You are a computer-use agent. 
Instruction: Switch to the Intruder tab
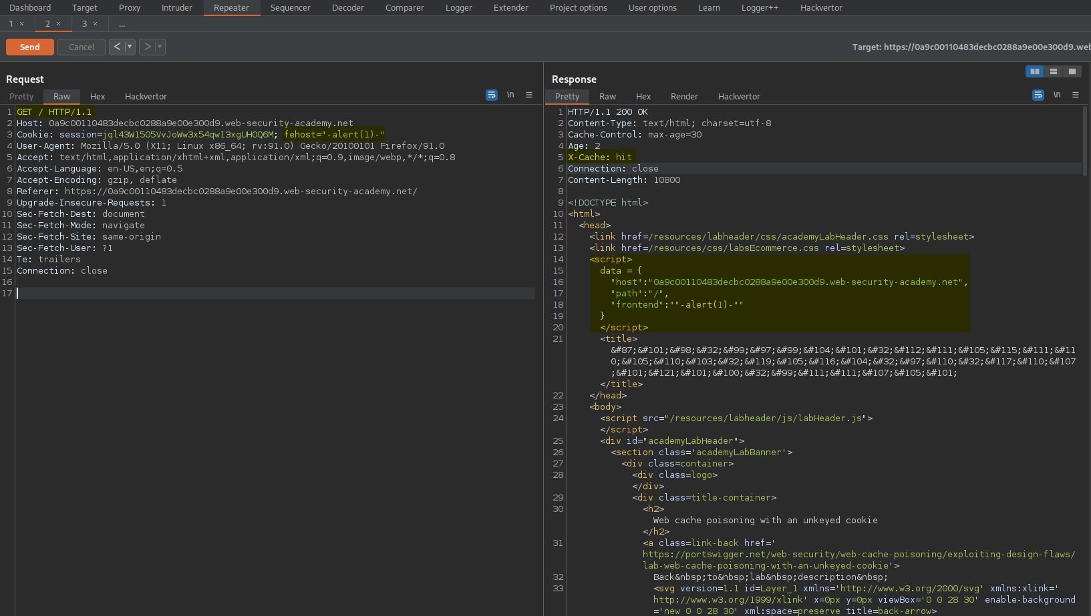(x=177, y=8)
